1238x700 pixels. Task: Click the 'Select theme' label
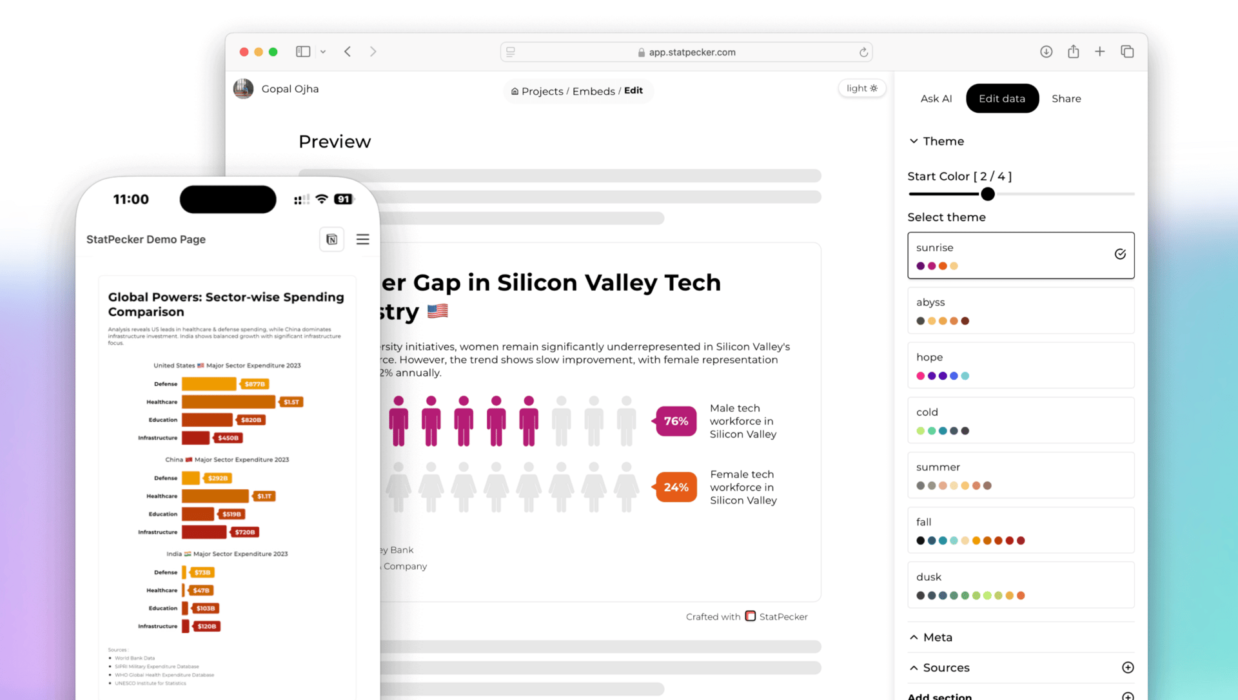[x=947, y=217]
